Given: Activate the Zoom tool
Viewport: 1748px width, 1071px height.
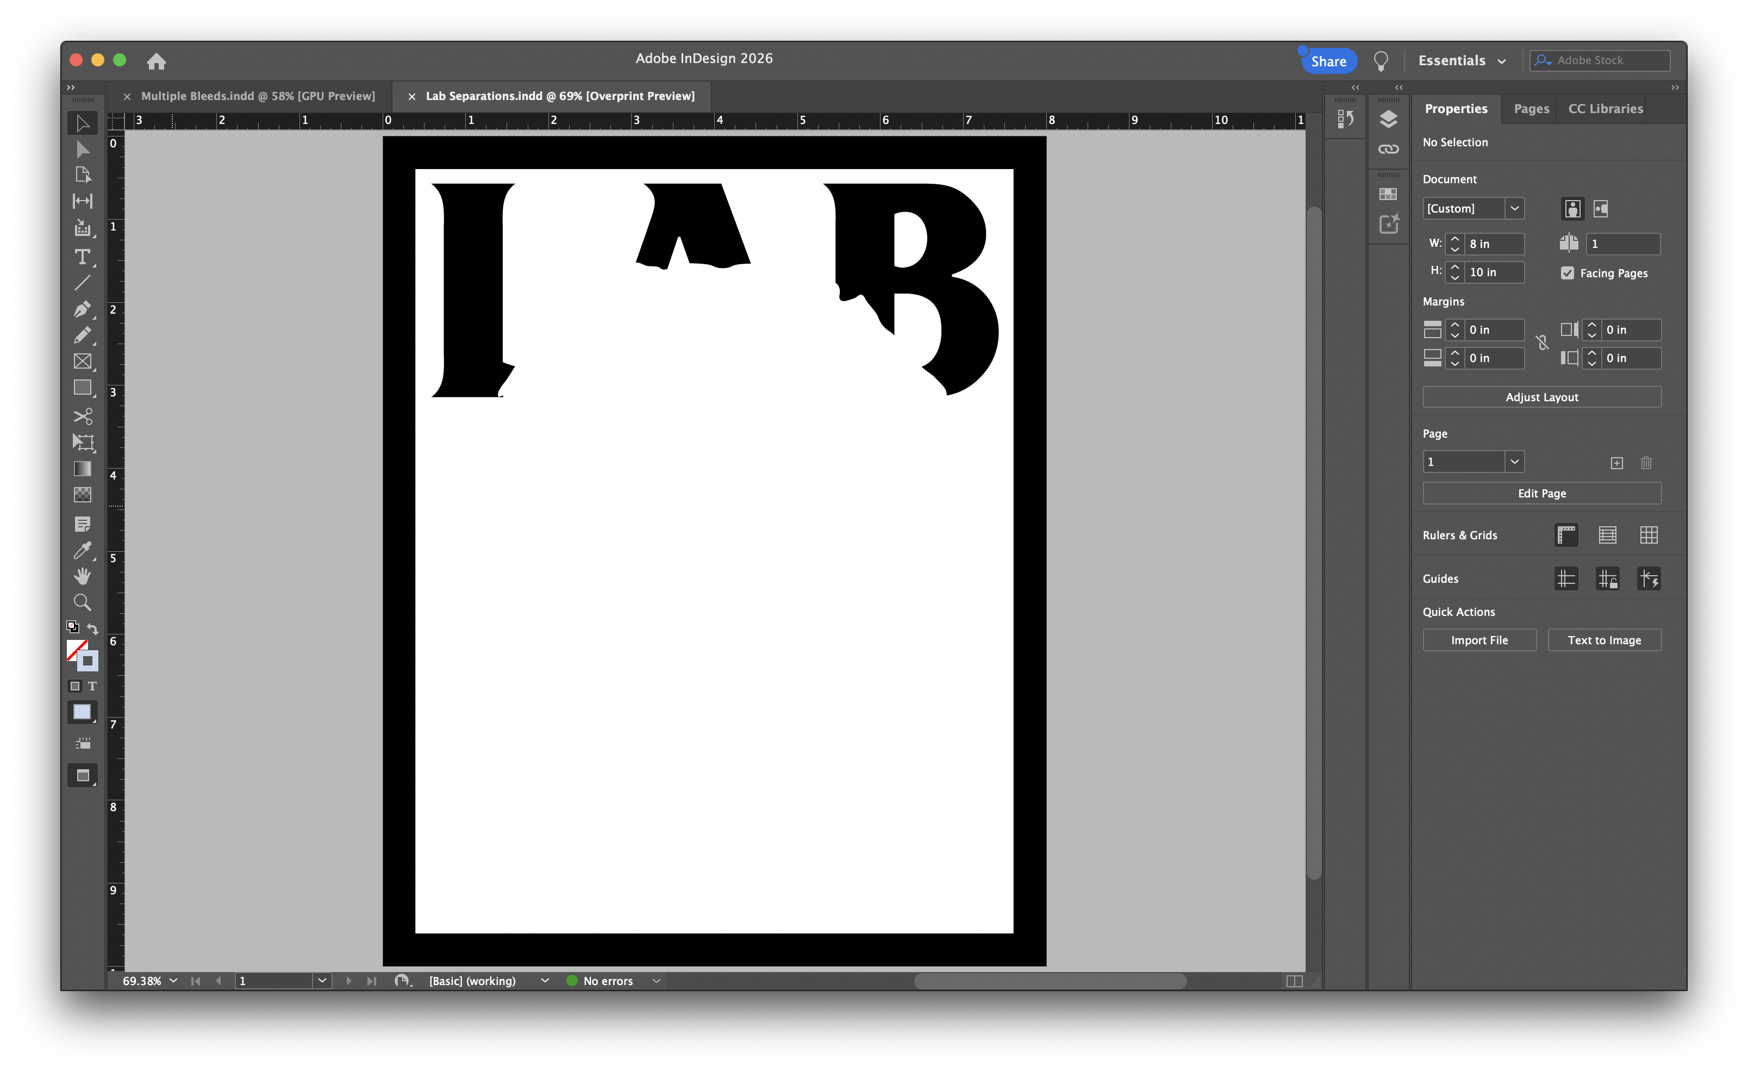Looking at the screenshot, I should click(82, 602).
